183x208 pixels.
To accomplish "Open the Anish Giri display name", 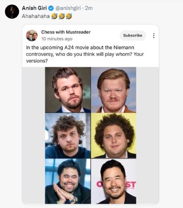I will tap(34, 8).
